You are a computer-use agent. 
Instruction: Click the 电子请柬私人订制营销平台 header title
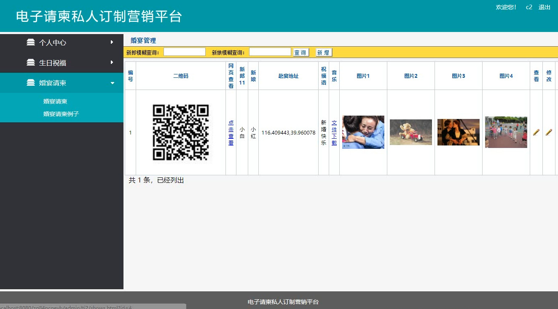[99, 16]
